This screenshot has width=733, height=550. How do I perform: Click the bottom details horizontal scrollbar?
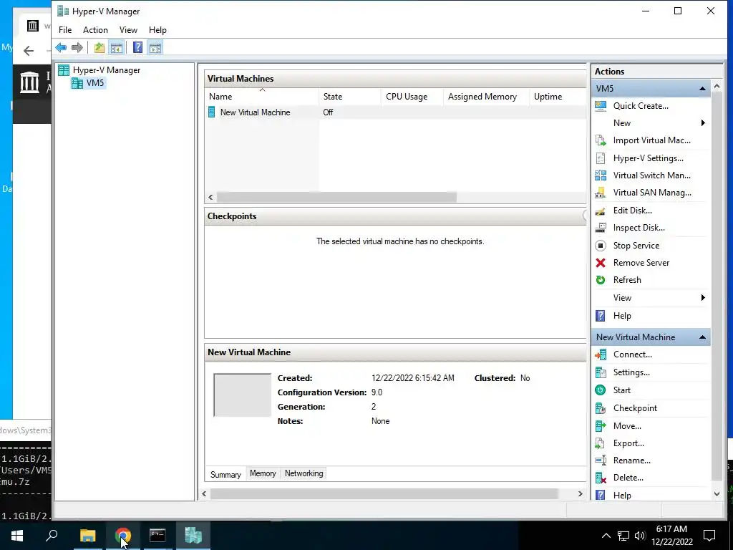[384, 494]
